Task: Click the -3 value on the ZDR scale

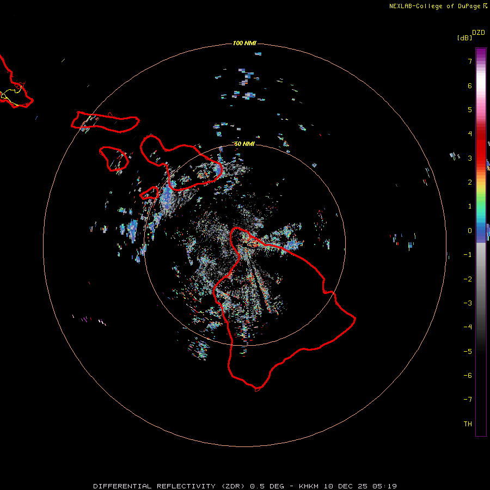Action: click(468, 303)
